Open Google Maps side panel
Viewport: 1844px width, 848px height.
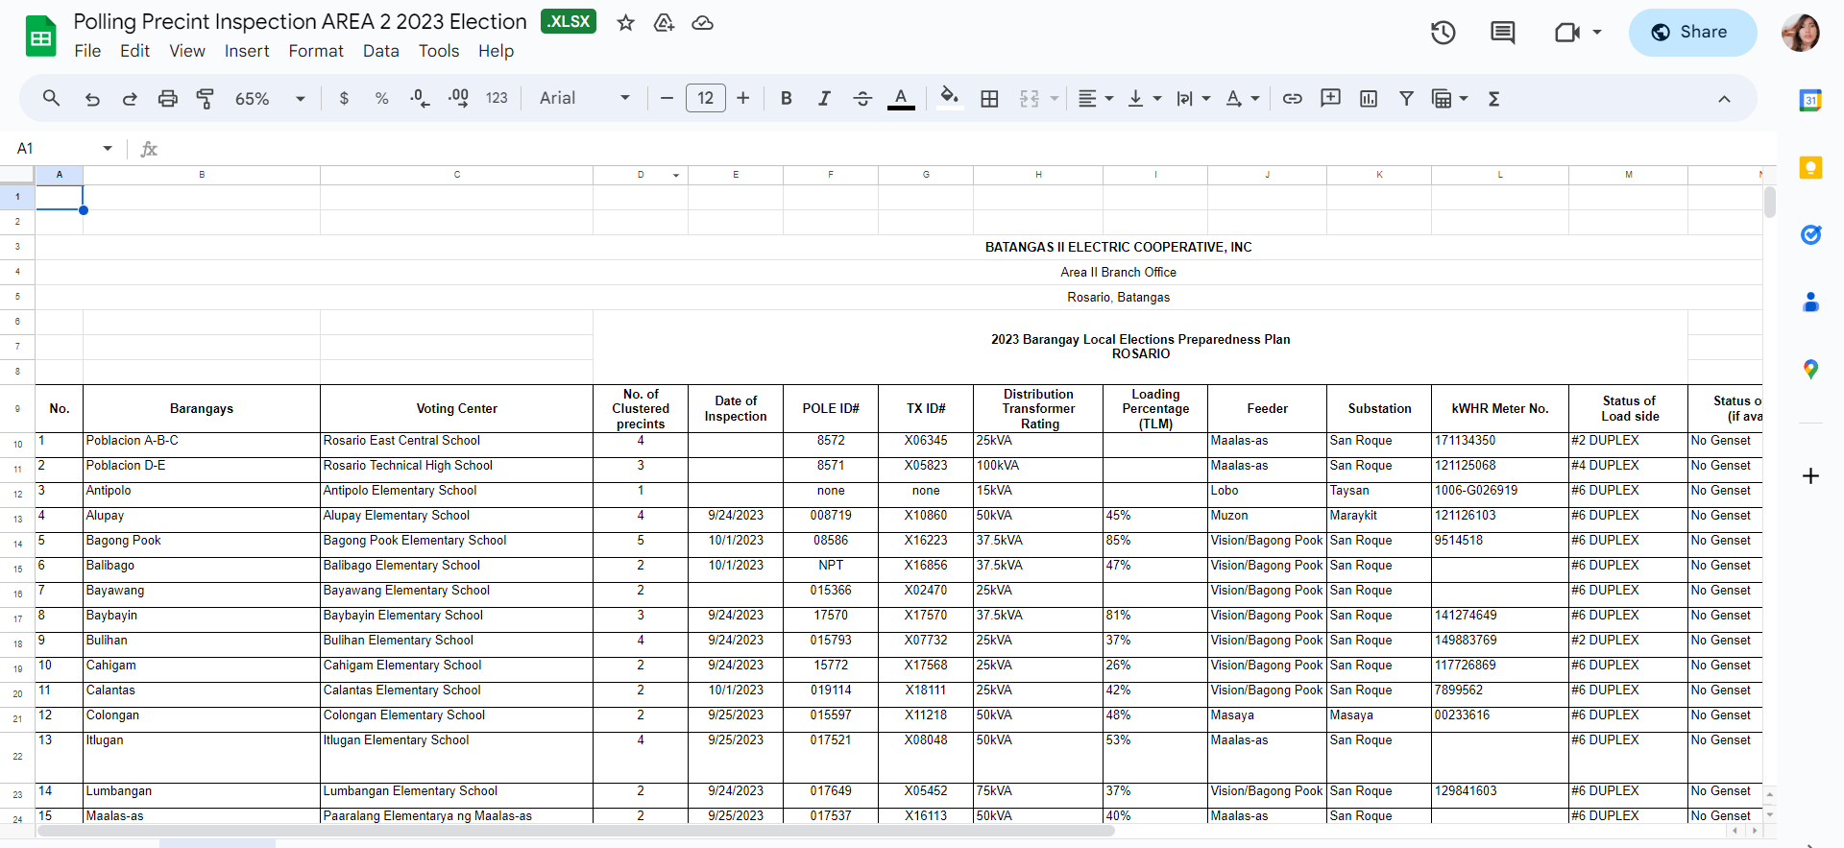[1810, 370]
